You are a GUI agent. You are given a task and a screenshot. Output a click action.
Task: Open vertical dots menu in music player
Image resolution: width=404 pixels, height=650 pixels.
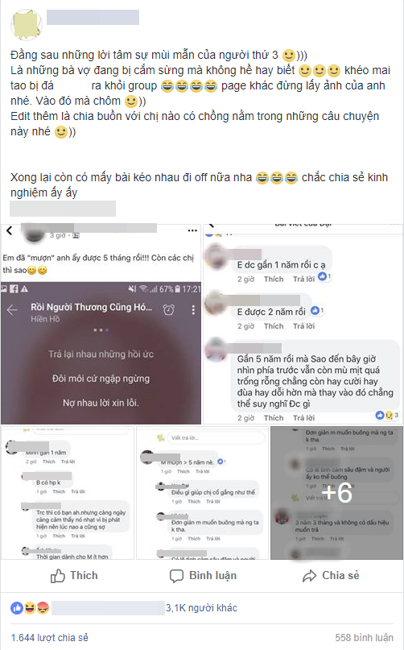(193, 309)
